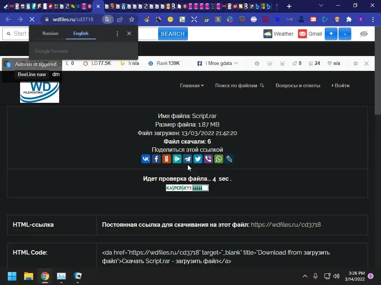
Task: Share link via Twitter icon
Action: pos(198,159)
